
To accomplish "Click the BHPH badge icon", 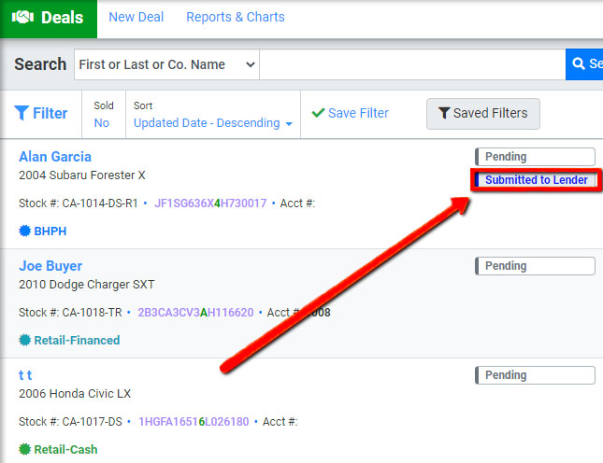I will 25,231.
